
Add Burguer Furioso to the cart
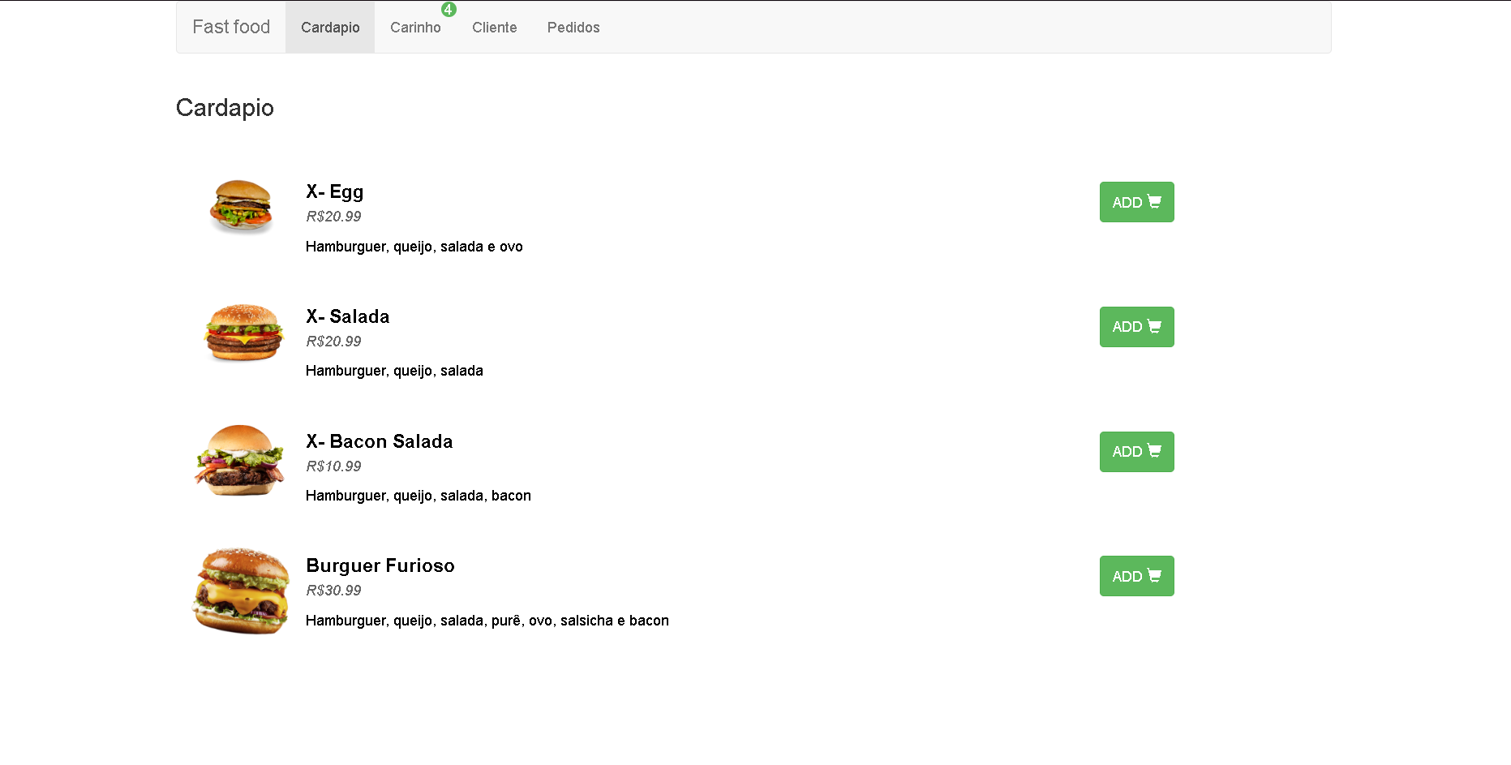coord(1136,576)
